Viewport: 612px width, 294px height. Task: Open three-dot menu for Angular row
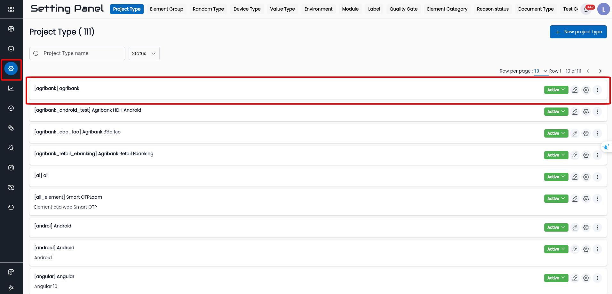pyautogui.click(x=597, y=278)
